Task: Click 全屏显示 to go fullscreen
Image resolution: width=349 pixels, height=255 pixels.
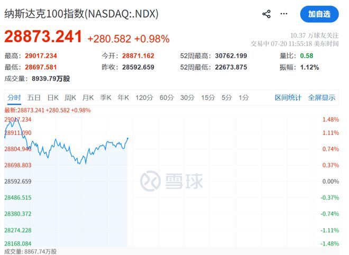Action: coord(322,98)
